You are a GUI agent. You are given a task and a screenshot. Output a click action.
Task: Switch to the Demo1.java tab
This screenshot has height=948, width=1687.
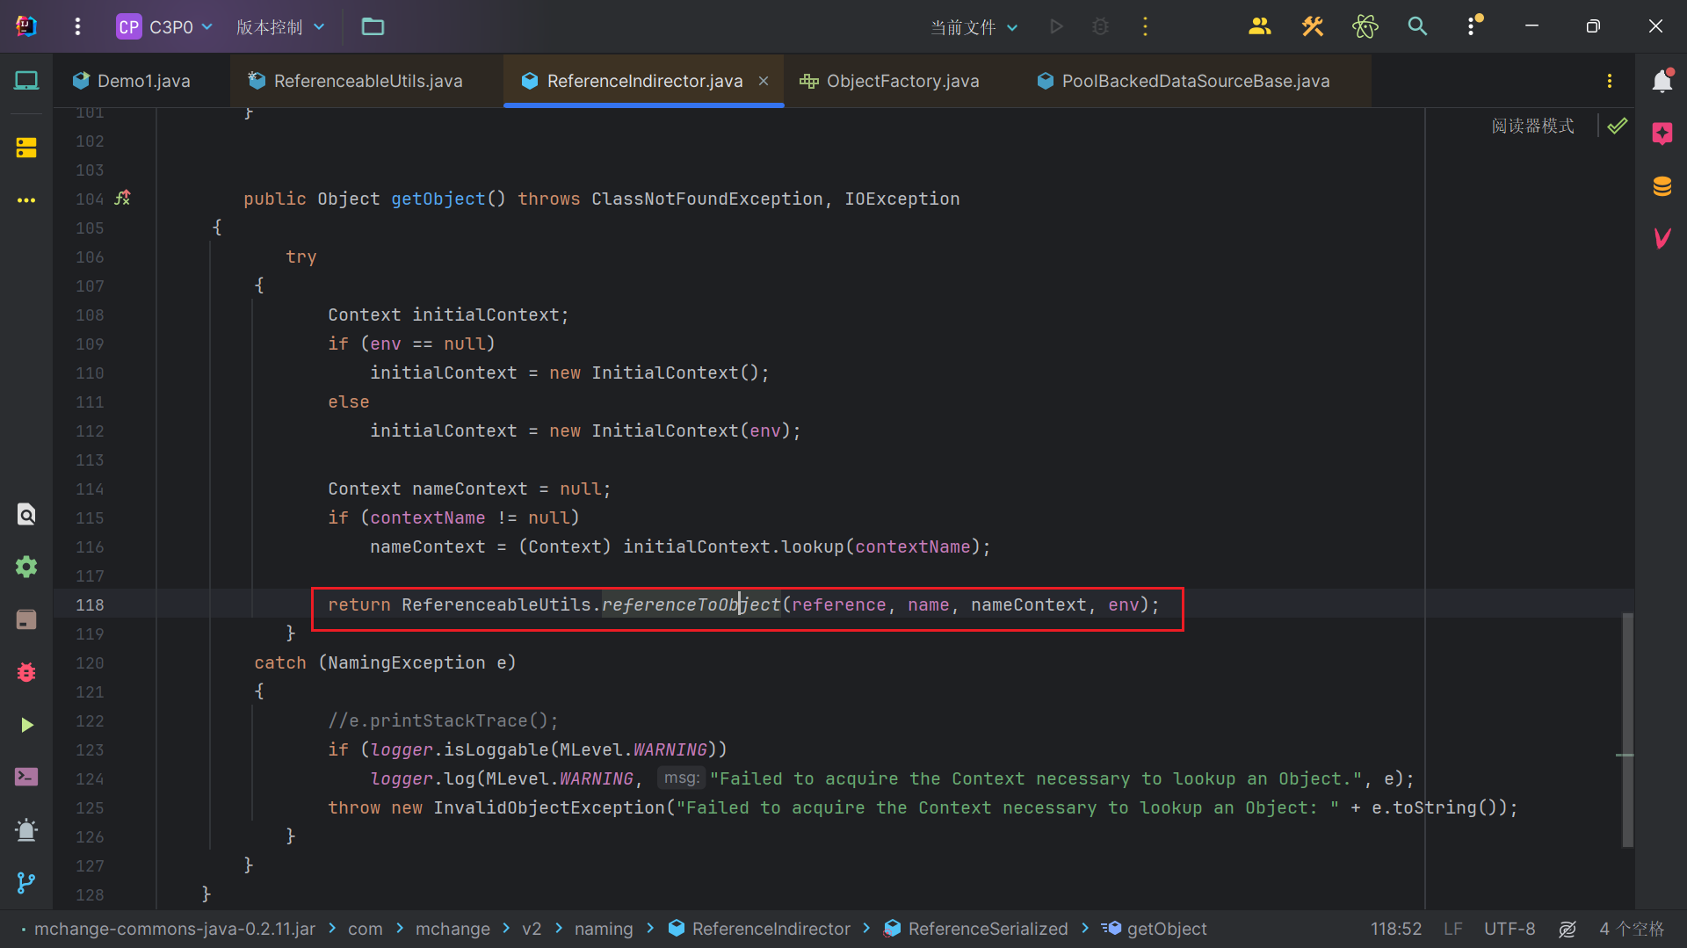[x=132, y=81]
